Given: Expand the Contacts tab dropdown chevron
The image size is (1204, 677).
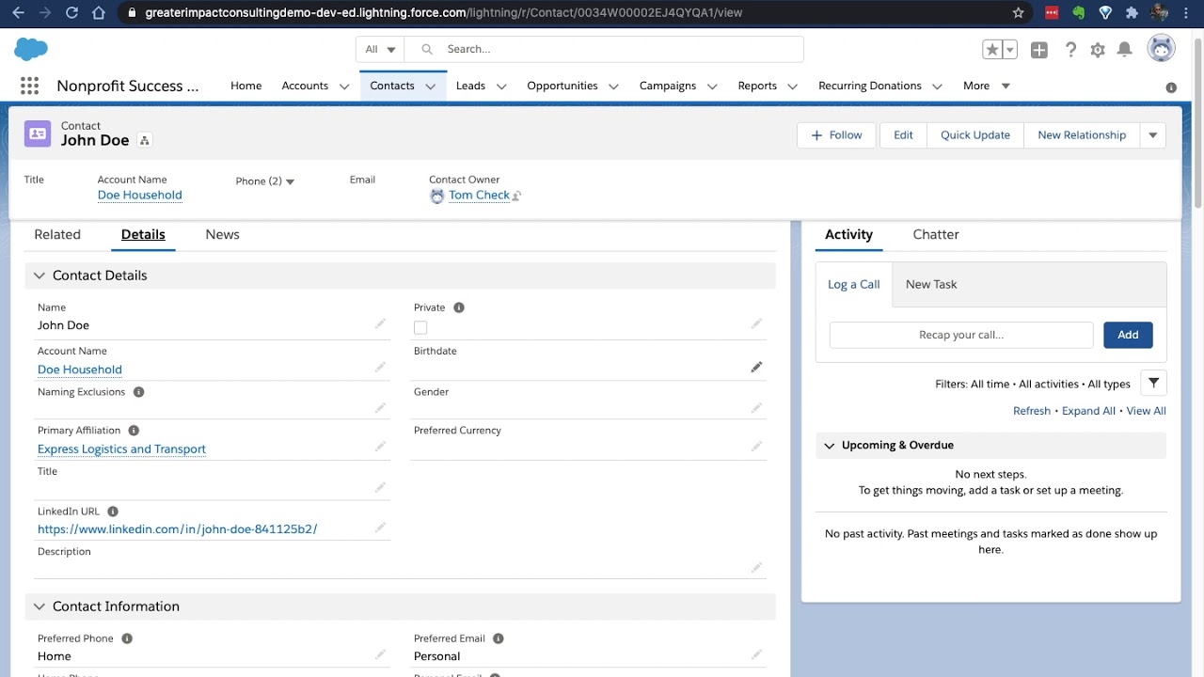Looking at the screenshot, I should (x=430, y=87).
